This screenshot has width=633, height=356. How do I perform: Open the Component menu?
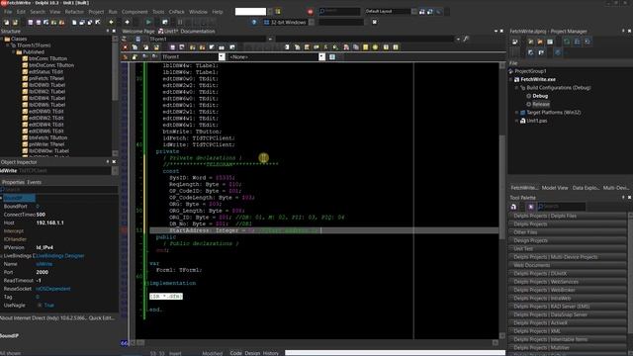click(x=135, y=12)
